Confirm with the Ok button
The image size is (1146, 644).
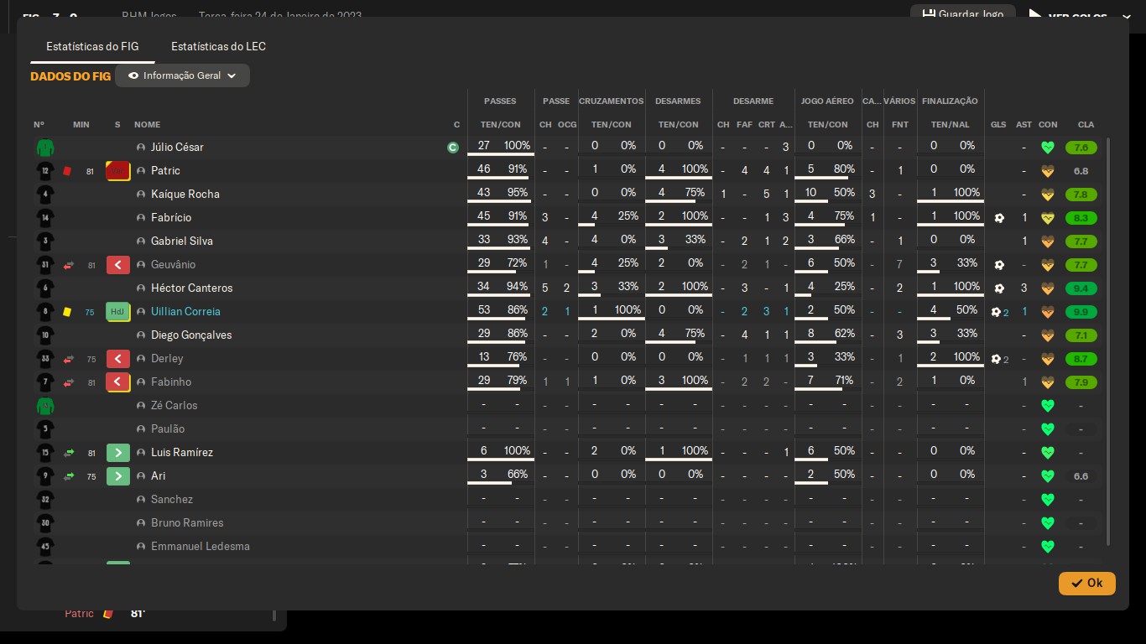pyautogui.click(x=1086, y=583)
